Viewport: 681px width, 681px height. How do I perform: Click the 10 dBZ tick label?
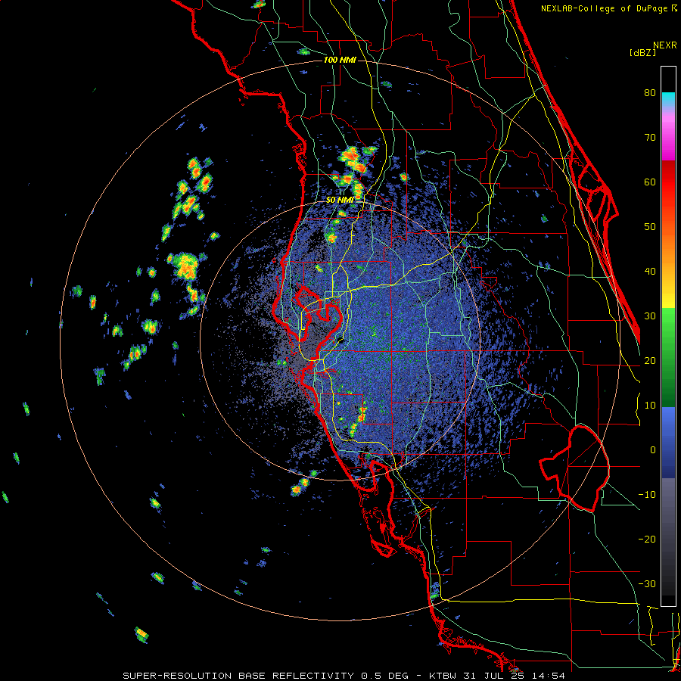650,406
